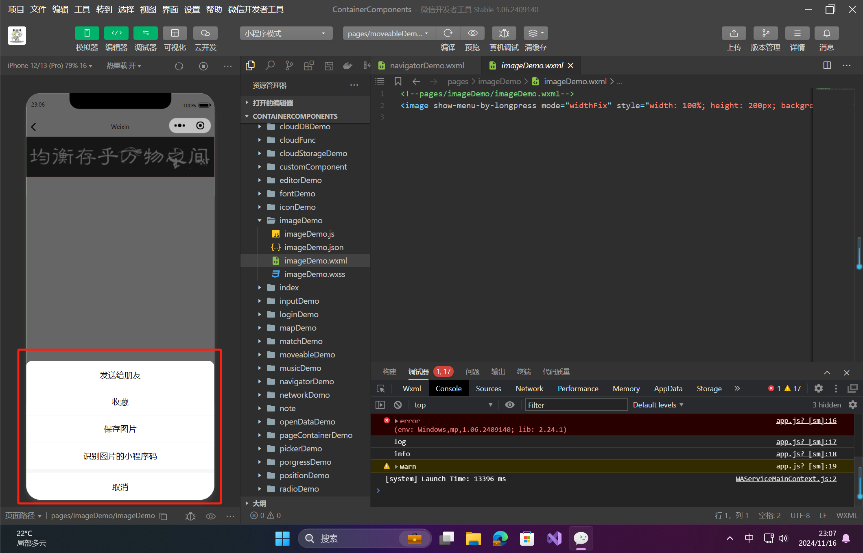The width and height of the screenshot is (863, 553).
Task: Open the app.js? [sm]:16 source link
Action: click(806, 420)
